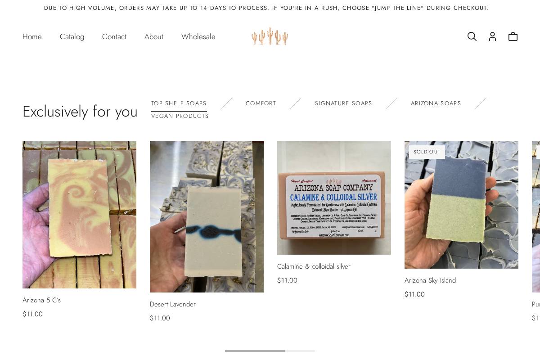540x360 pixels.
Task: Switch to Signature Soaps tab
Action: [x=344, y=103]
